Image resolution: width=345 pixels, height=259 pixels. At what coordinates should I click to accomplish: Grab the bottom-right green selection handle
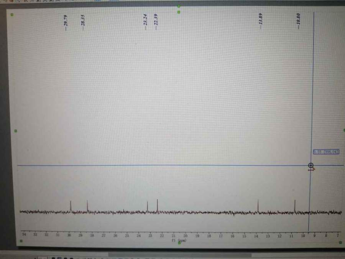340,243
